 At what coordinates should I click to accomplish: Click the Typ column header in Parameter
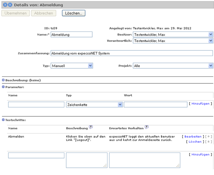point(69,95)
